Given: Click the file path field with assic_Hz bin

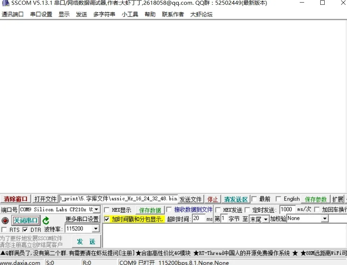Looking at the screenshot, I should click(x=119, y=199).
